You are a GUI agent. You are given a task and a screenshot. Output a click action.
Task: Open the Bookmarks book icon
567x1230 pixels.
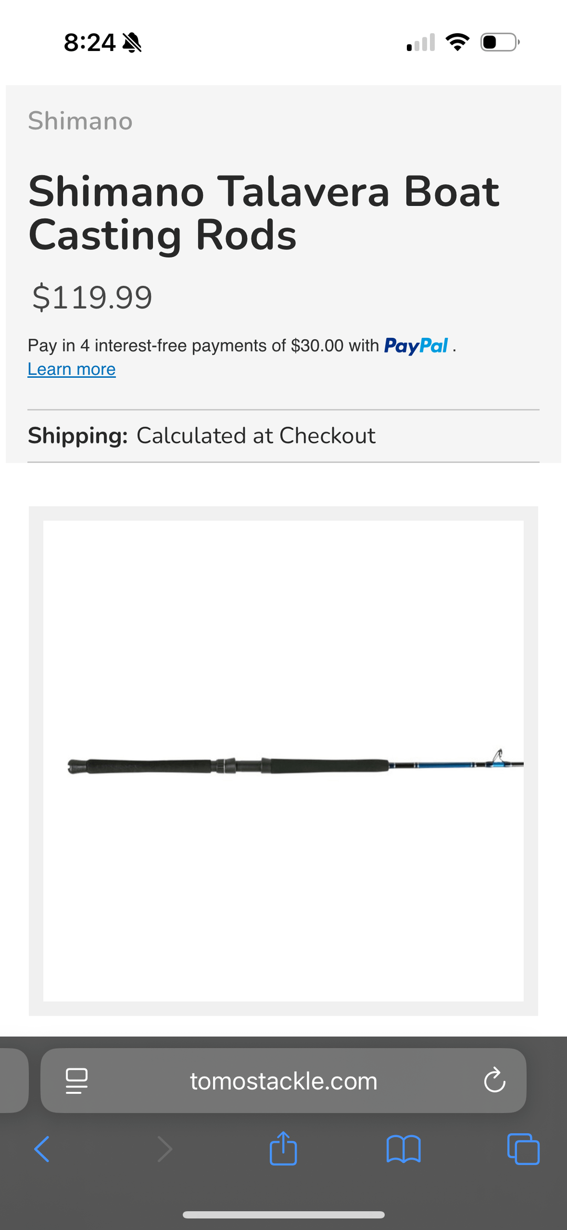pos(403,1149)
